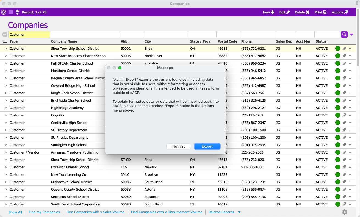Click Not Yet in the Message dialog
This screenshot has width=360, height=217.
tap(179, 146)
